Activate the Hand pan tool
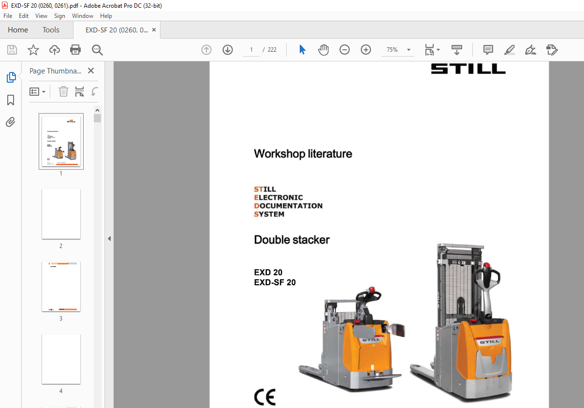This screenshot has height=408, width=584. point(323,50)
